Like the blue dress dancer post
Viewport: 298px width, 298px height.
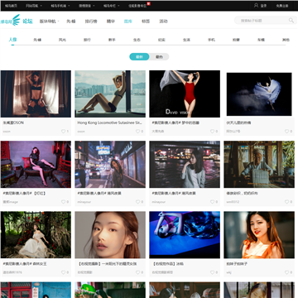click(286, 132)
